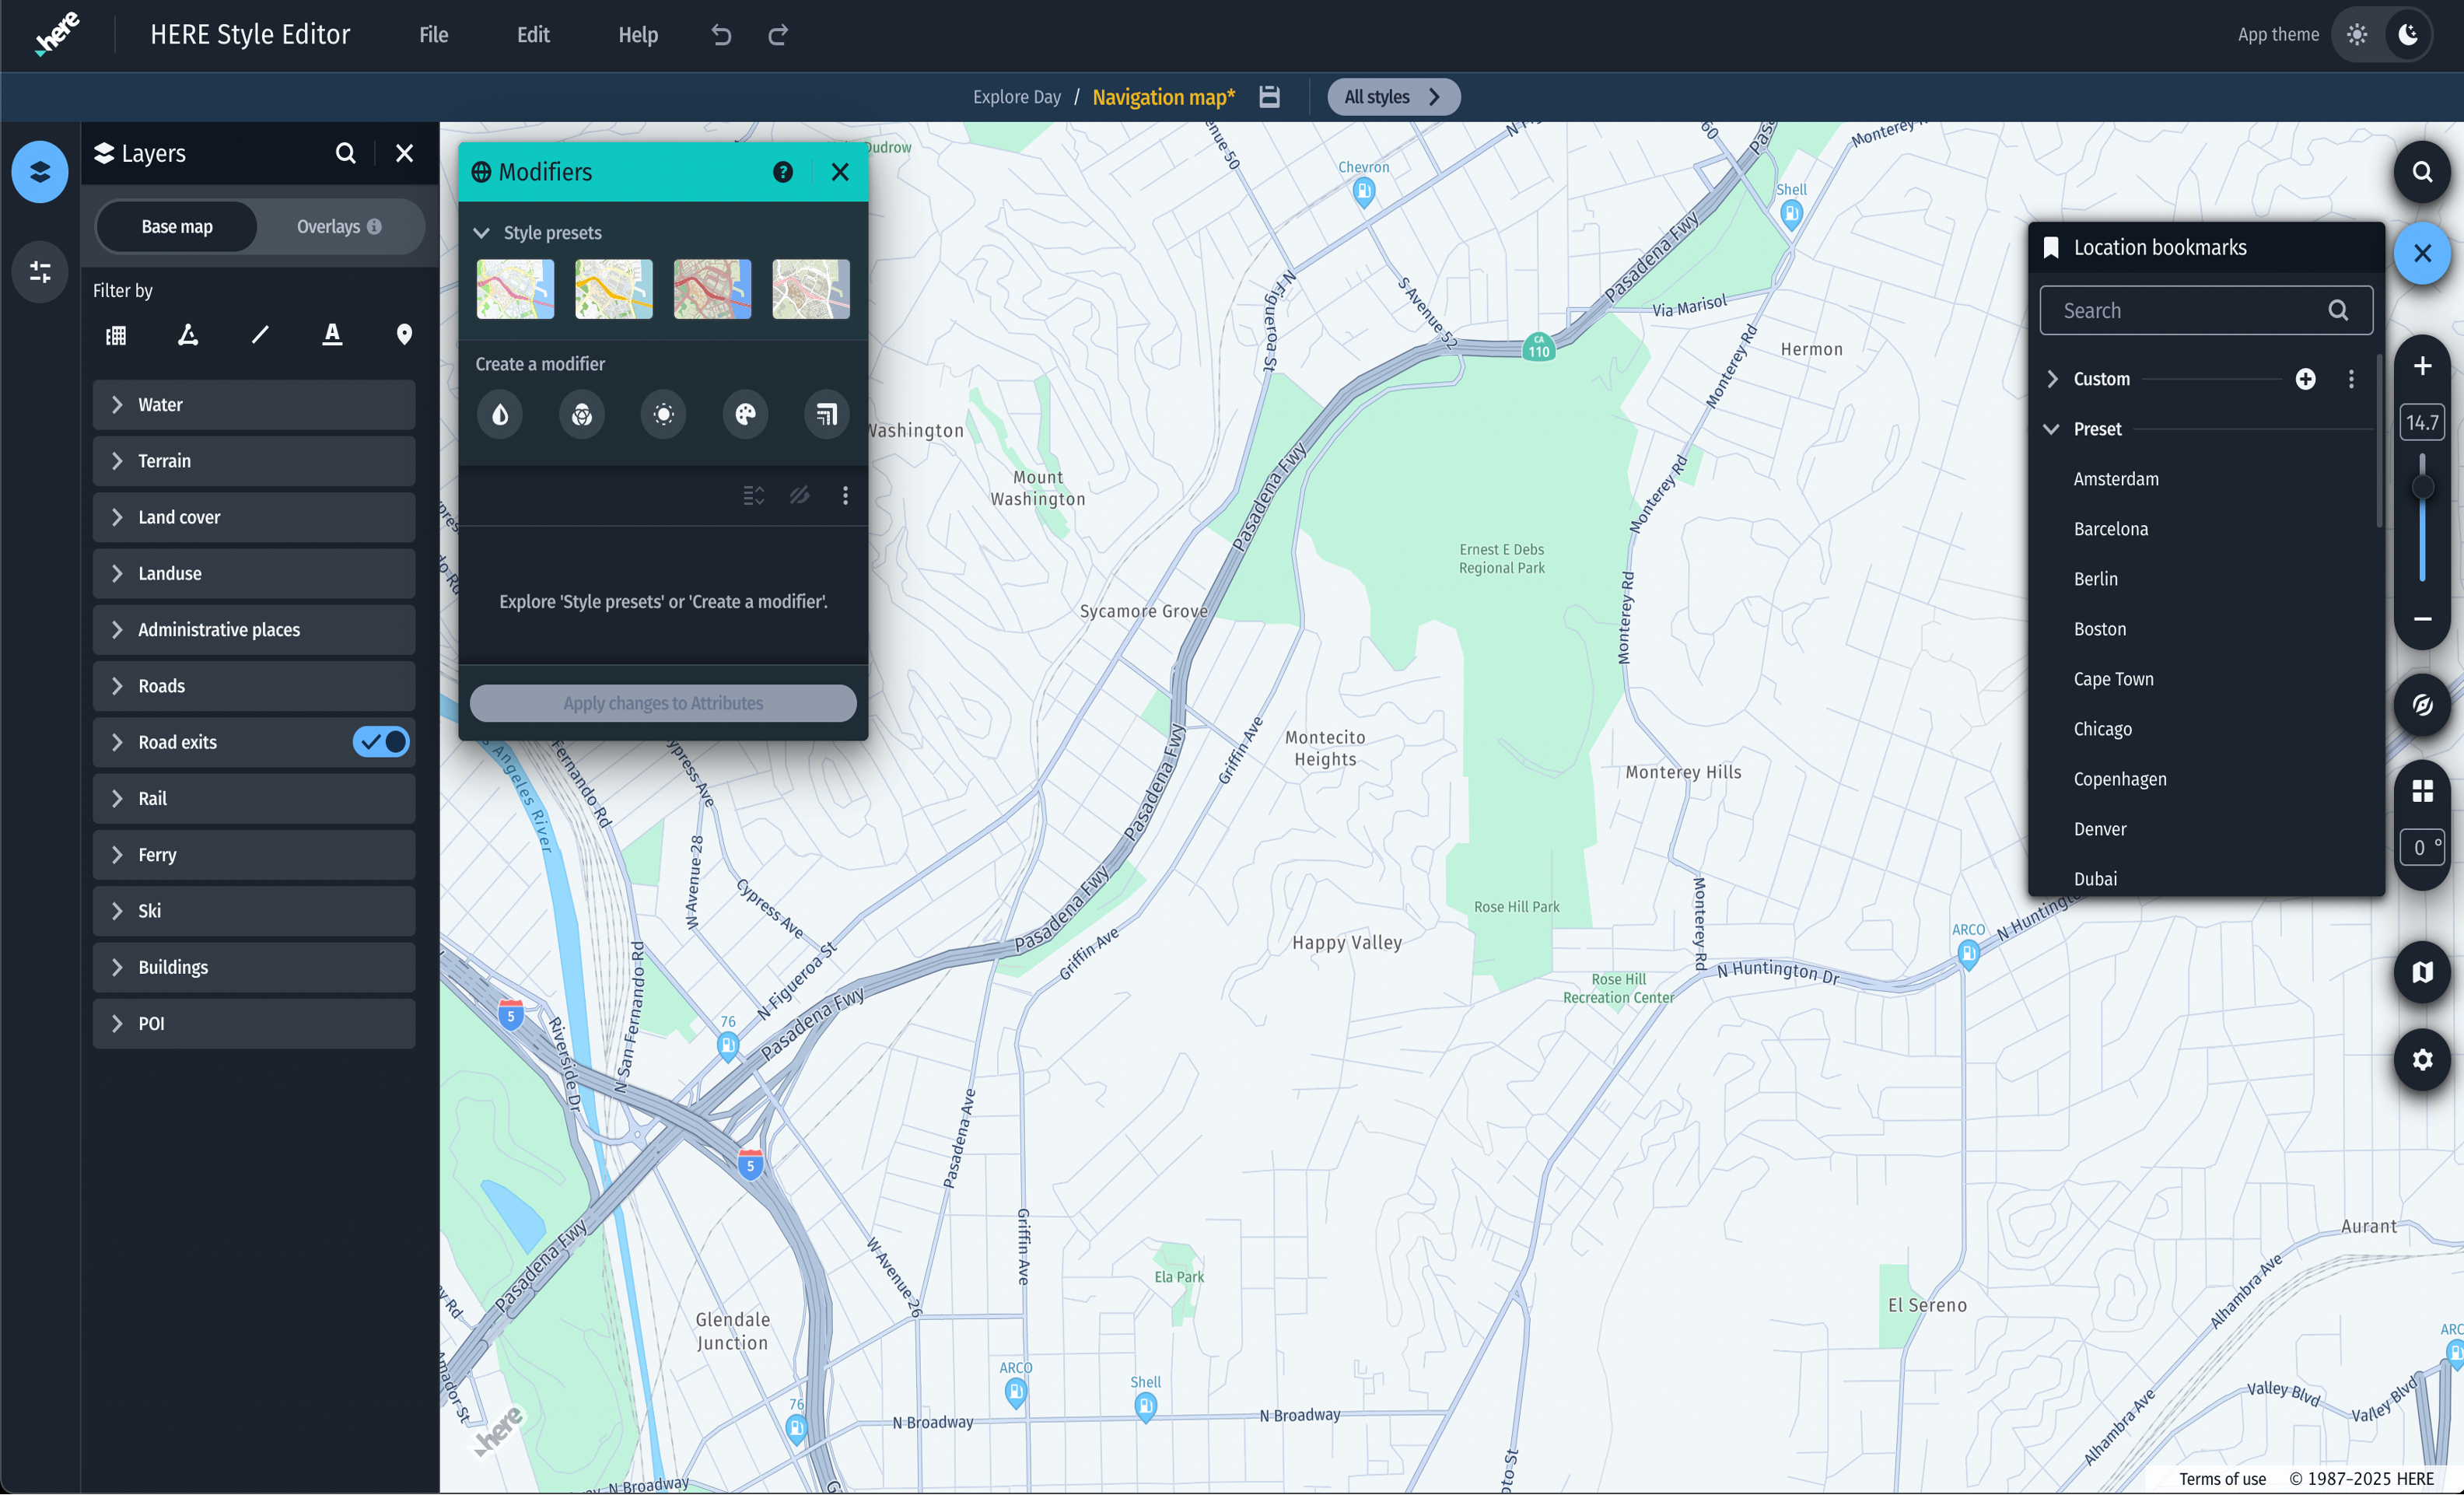Disable the Road exits toggle
The width and height of the screenshot is (2464, 1495).
point(380,742)
